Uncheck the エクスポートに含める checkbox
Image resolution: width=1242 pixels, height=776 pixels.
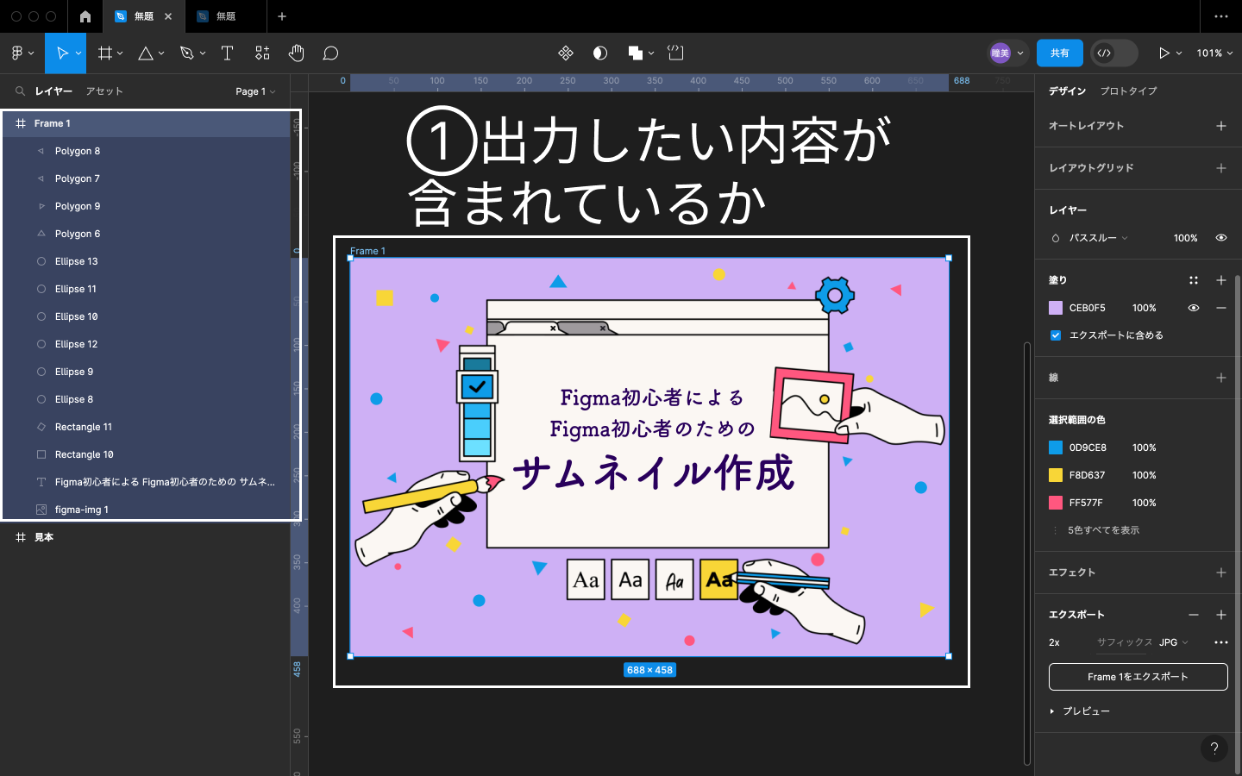pos(1056,335)
